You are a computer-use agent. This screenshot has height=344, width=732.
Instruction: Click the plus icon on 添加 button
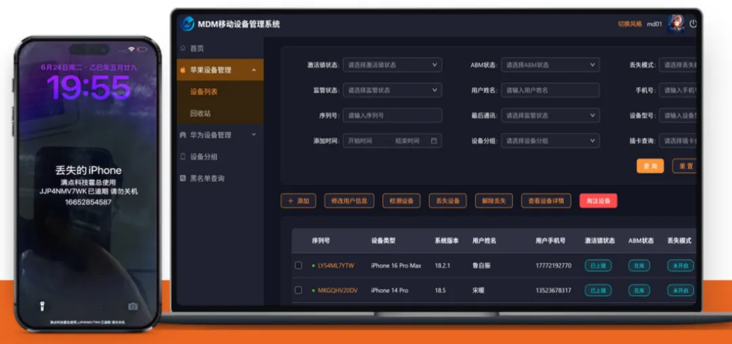[x=290, y=201]
